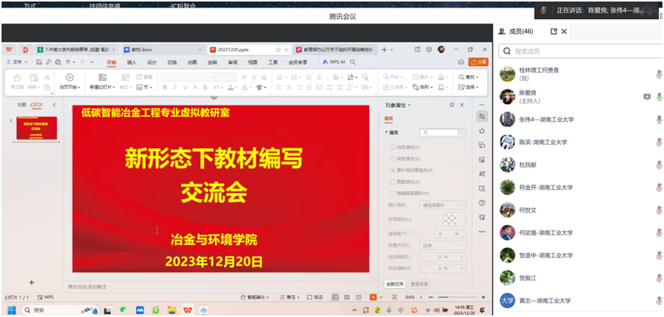Open the 插入 ribbon tab
Image resolution: width=664 pixels, height=317 pixels.
[x=132, y=62]
